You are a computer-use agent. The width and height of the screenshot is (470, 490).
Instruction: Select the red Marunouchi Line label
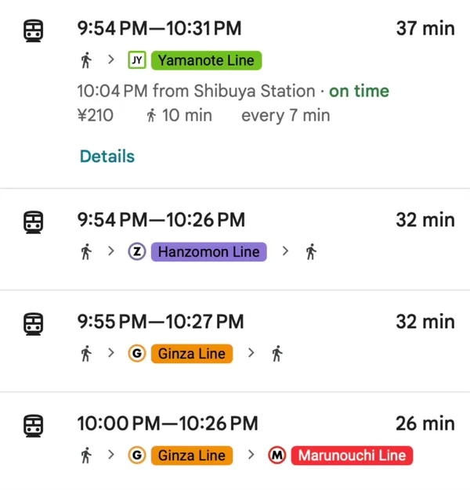[x=352, y=456]
